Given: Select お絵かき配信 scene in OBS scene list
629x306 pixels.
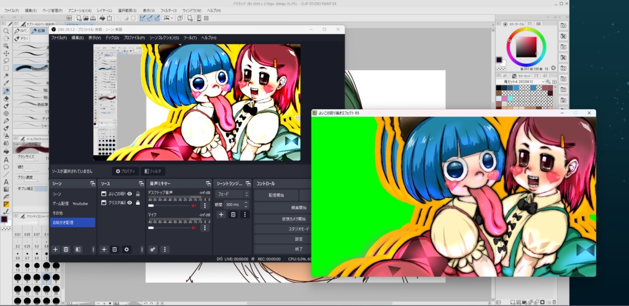Looking at the screenshot, I should tap(72, 222).
